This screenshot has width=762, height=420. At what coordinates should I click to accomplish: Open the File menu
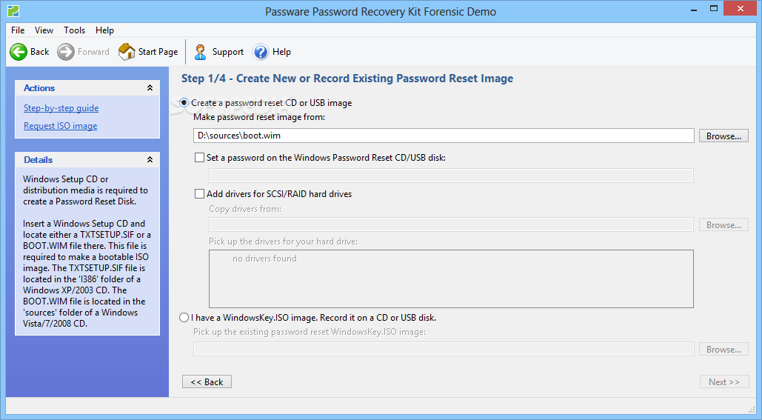click(x=18, y=30)
